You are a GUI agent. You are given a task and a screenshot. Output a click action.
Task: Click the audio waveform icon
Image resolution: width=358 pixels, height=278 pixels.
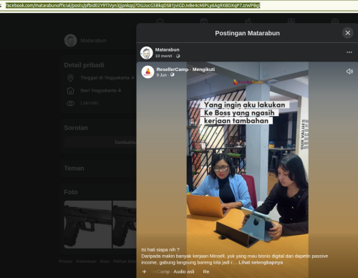point(145,272)
